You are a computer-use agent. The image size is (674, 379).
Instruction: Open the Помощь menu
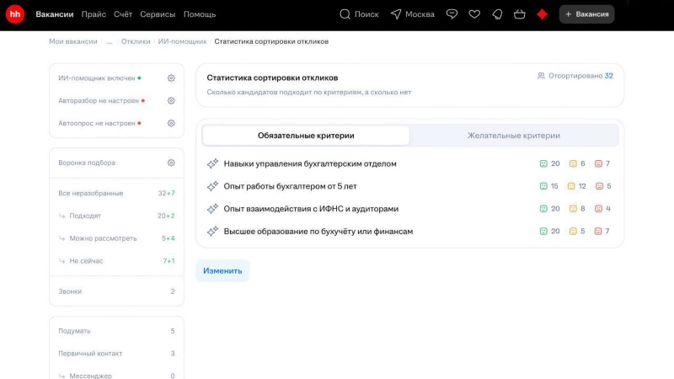[x=200, y=14]
